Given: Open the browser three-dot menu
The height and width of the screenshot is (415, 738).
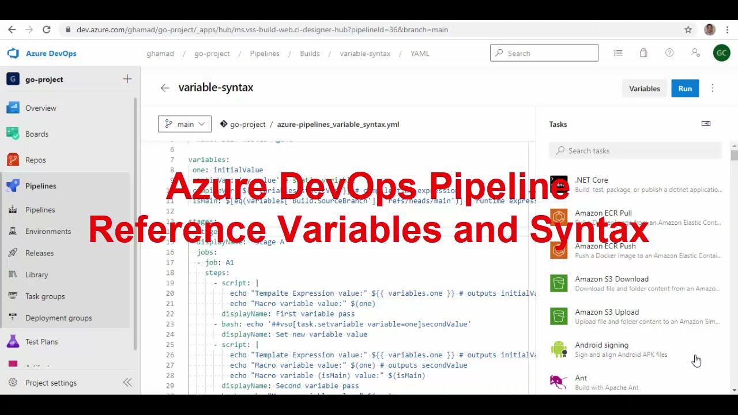Looking at the screenshot, I should [x=728, y=29].
